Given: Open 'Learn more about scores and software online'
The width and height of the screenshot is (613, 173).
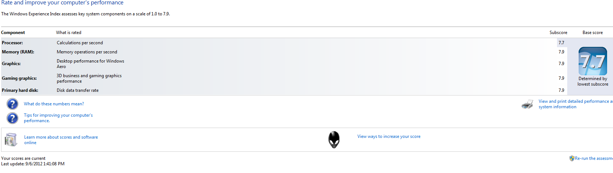Looking at the screenshot, I should pyautogui.click(x=61, y=140).
